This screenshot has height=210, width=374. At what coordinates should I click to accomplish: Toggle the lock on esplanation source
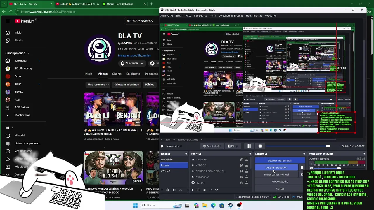pyautogui.click(x=247, y=177)
